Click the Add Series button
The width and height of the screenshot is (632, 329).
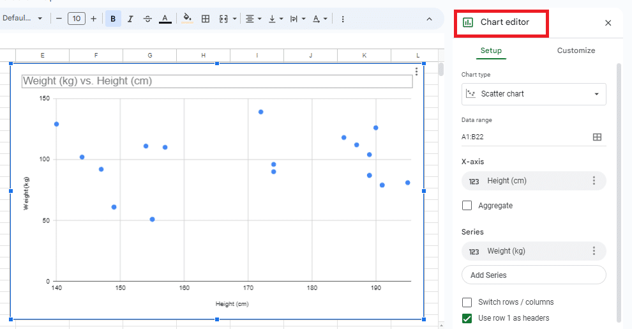[x=533, y=275]
